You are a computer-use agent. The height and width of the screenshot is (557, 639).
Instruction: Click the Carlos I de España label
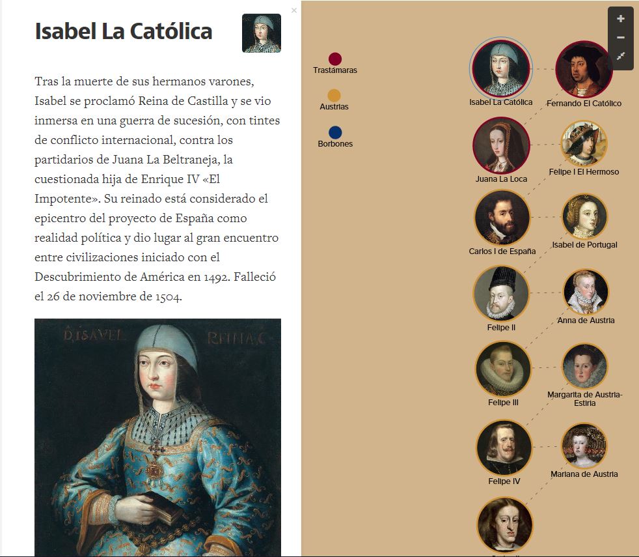(x=502, y=251)
